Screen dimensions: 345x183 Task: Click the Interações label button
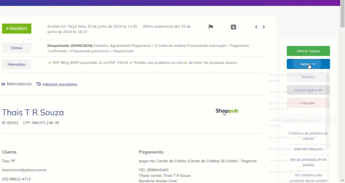pyautogui.click(x=16, y=64)
